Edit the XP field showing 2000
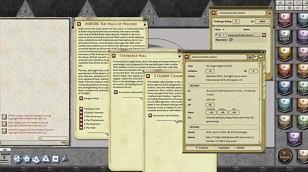Viewport: 308px width, 172px height. tap(262, 22)
